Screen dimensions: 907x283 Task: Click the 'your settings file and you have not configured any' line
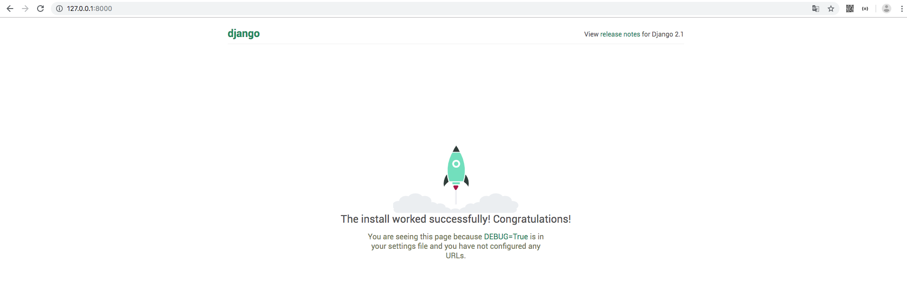(x=456, y=246)
